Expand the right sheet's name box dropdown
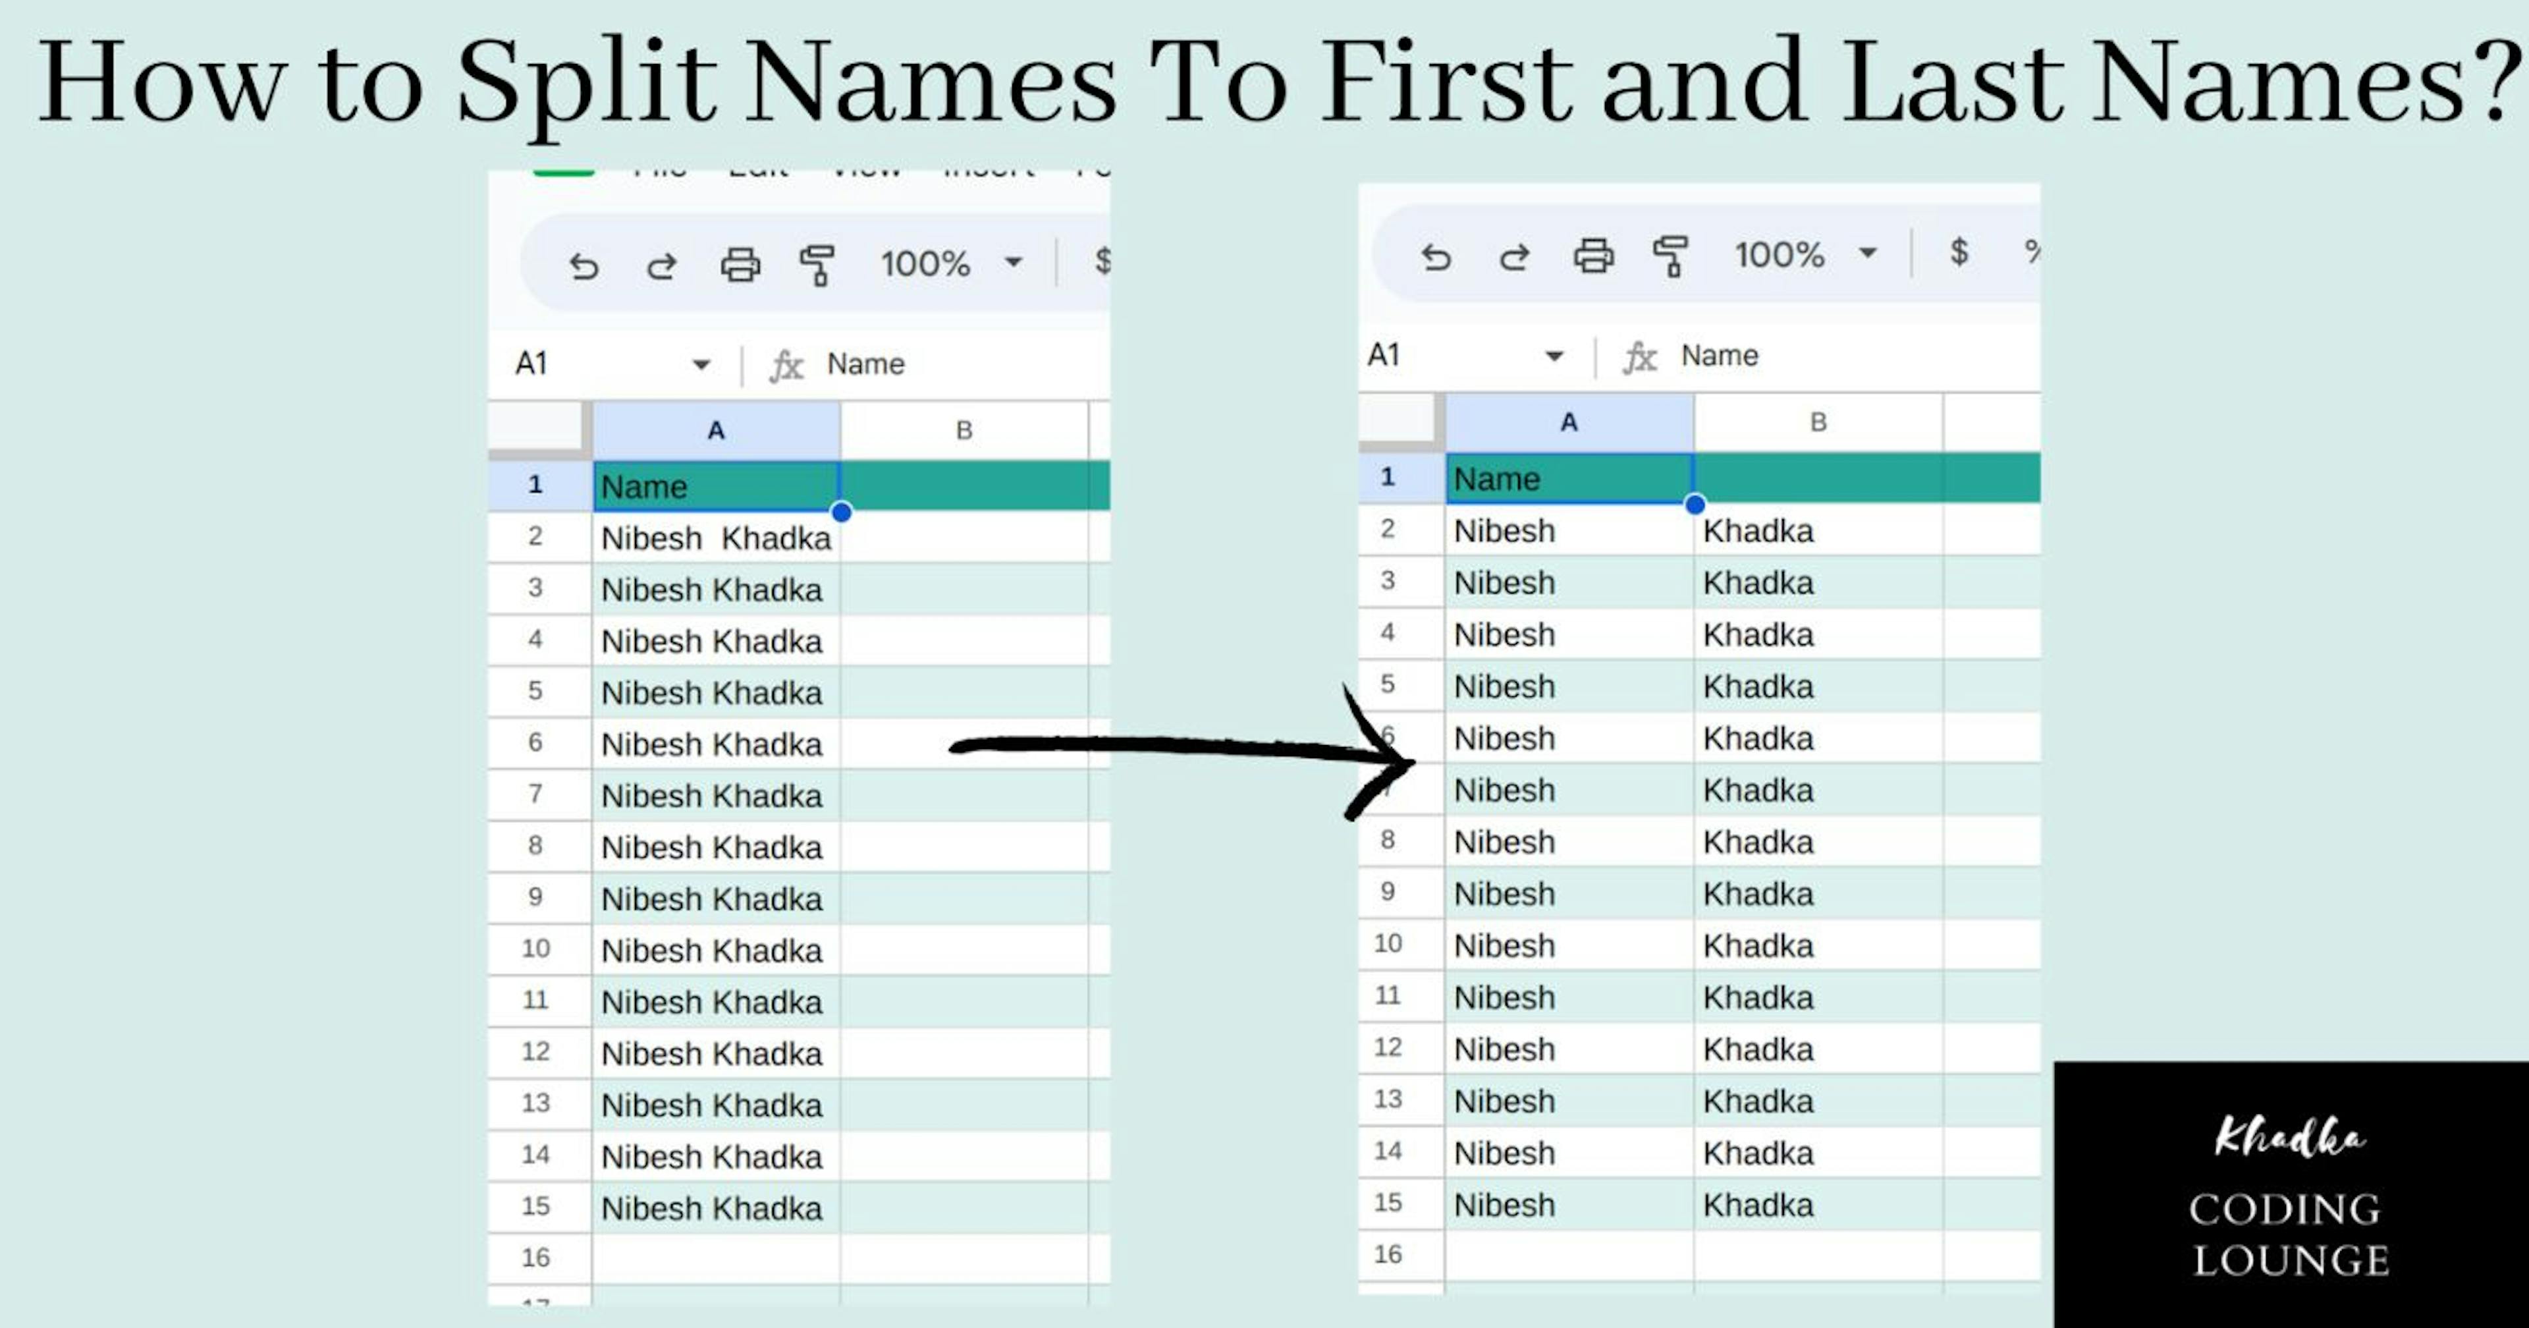 click(x=1553, y=356)
